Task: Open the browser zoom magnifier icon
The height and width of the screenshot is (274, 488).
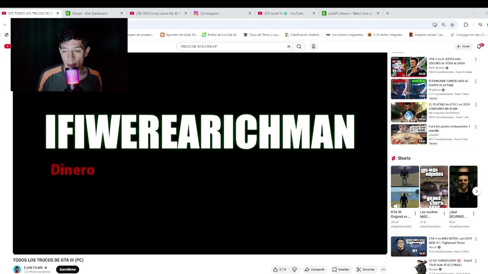Action: click(x=443, y=25)
